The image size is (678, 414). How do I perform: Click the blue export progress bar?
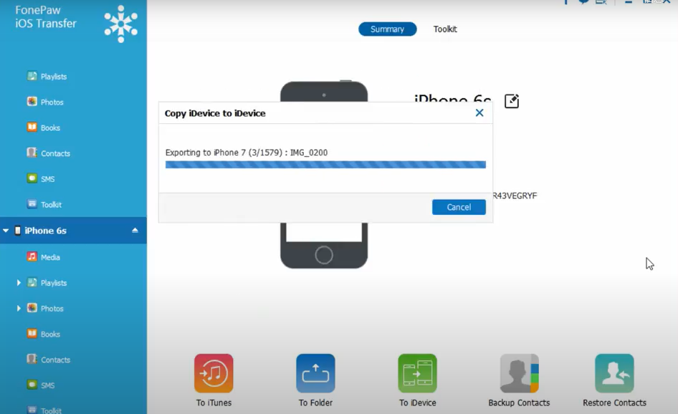tap(325, 165)
